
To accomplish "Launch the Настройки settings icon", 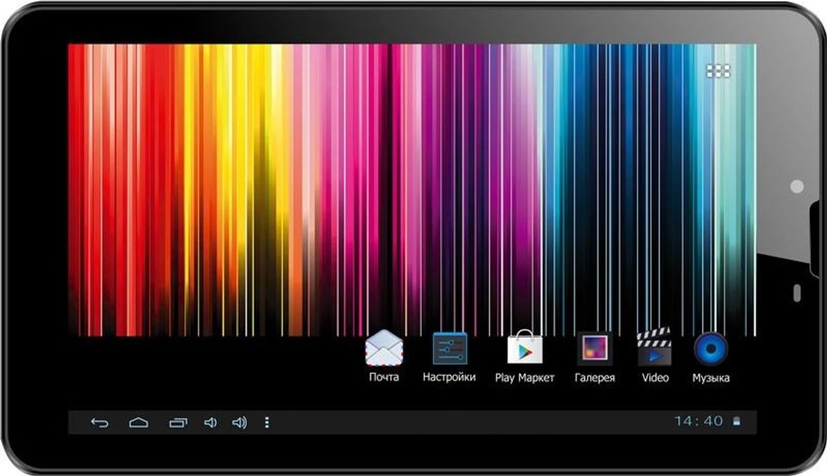I will 449,348.
